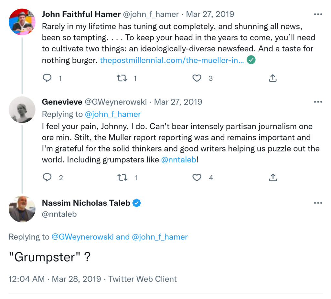Share Genevieve's tweet
331x299 pixels.
[x=273, y=177]
